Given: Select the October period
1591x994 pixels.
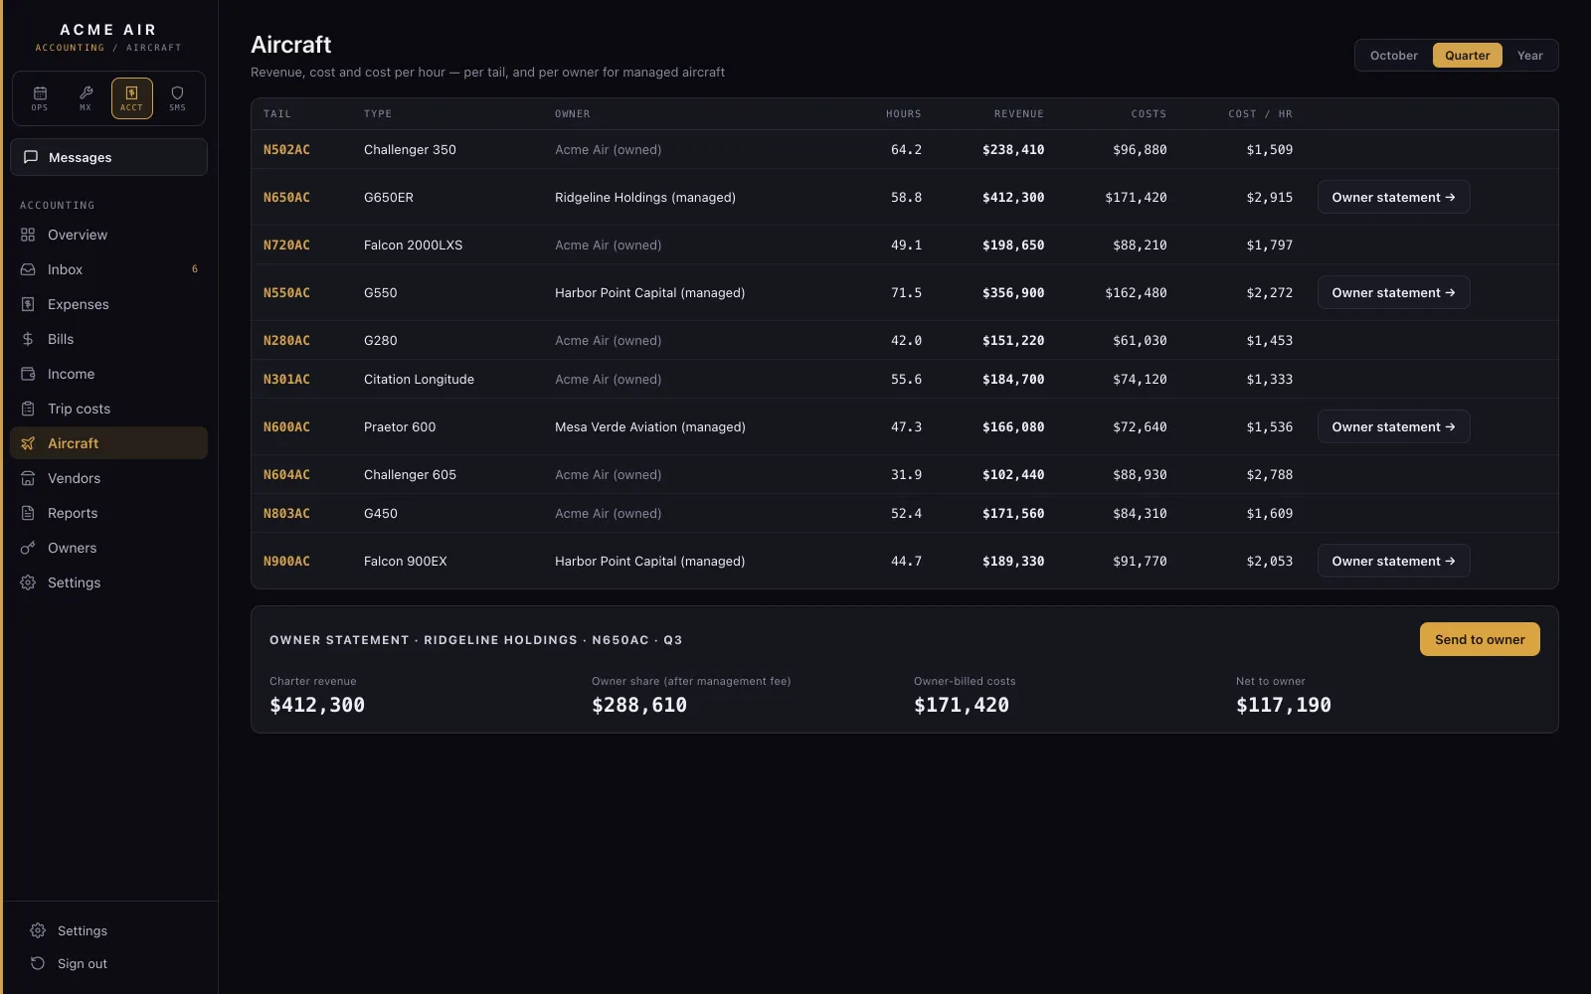Looking at the screenshot, I should (1393, 56).
